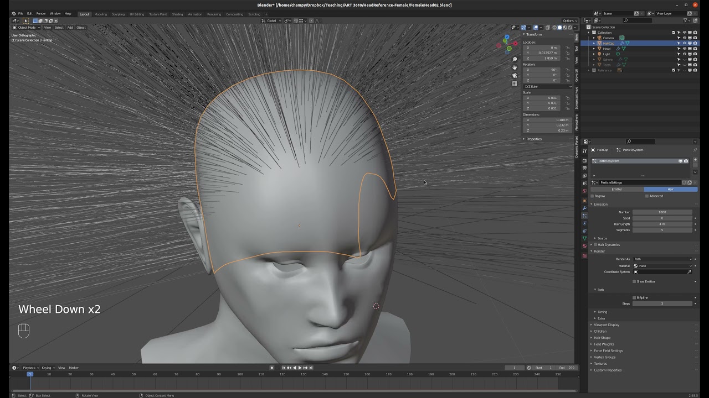Screen dimensions: 709x398
Task: Toggle the Regrow checkbox
Action: 592,196
